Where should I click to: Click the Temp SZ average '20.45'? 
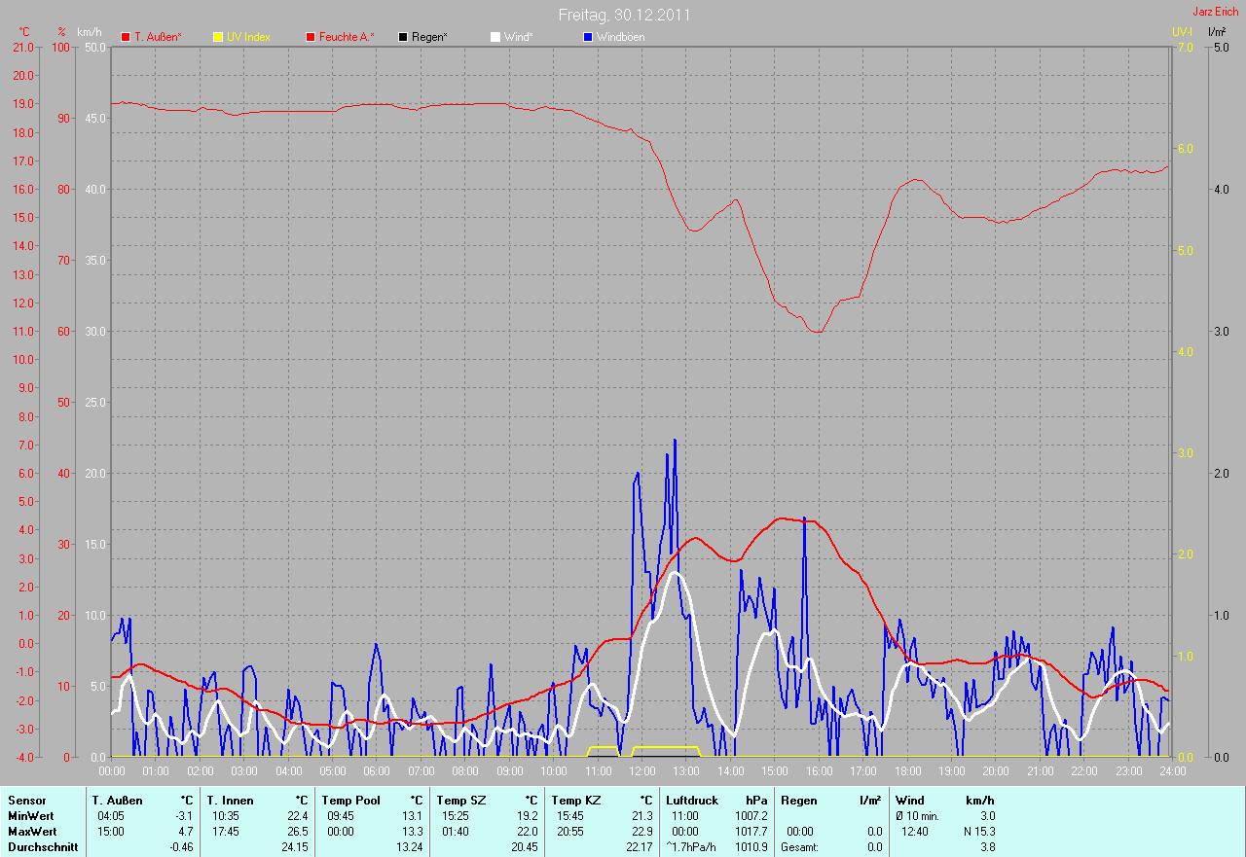(x=524, y=847)
